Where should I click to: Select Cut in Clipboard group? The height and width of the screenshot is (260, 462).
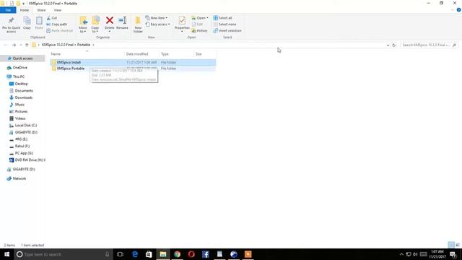(x=52, y=18)
